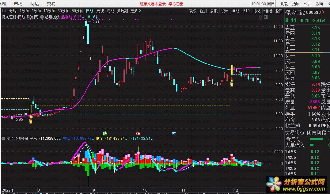Toggle the left sidebar panel icon

4,10
